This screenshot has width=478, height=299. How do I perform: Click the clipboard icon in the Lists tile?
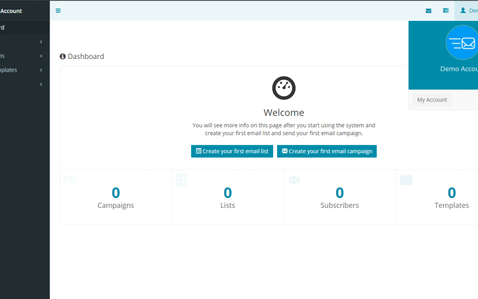[181, 180]
